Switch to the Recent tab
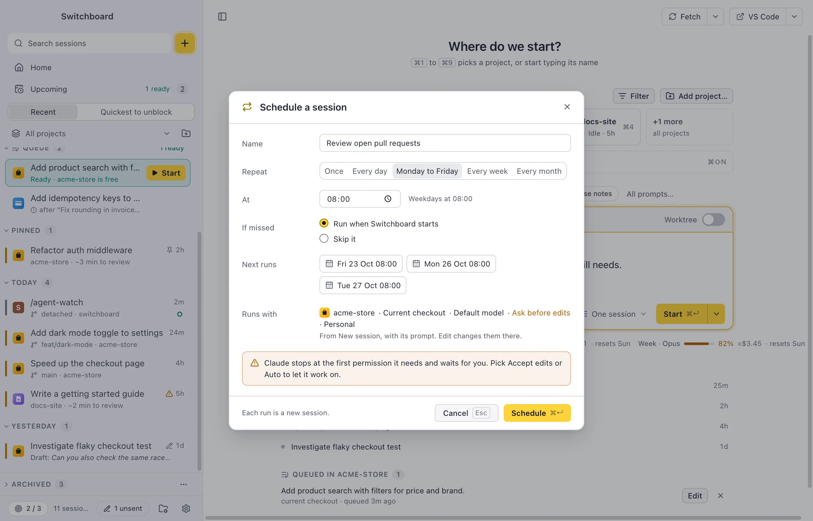This screenshot has height=521, width=813. point(43,112)
